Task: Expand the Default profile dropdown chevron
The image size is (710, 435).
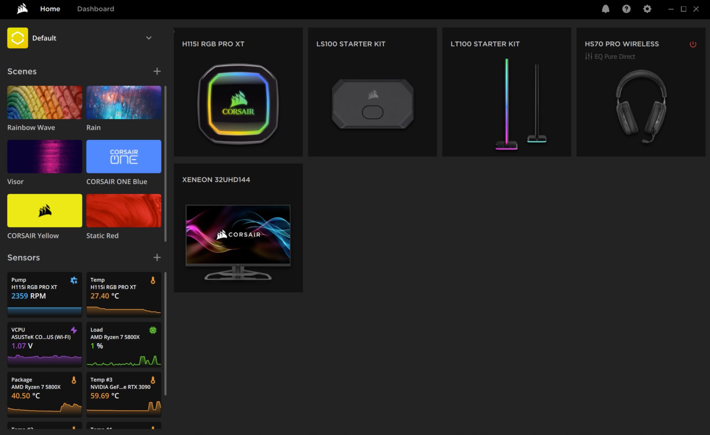Action: point(149,38)
